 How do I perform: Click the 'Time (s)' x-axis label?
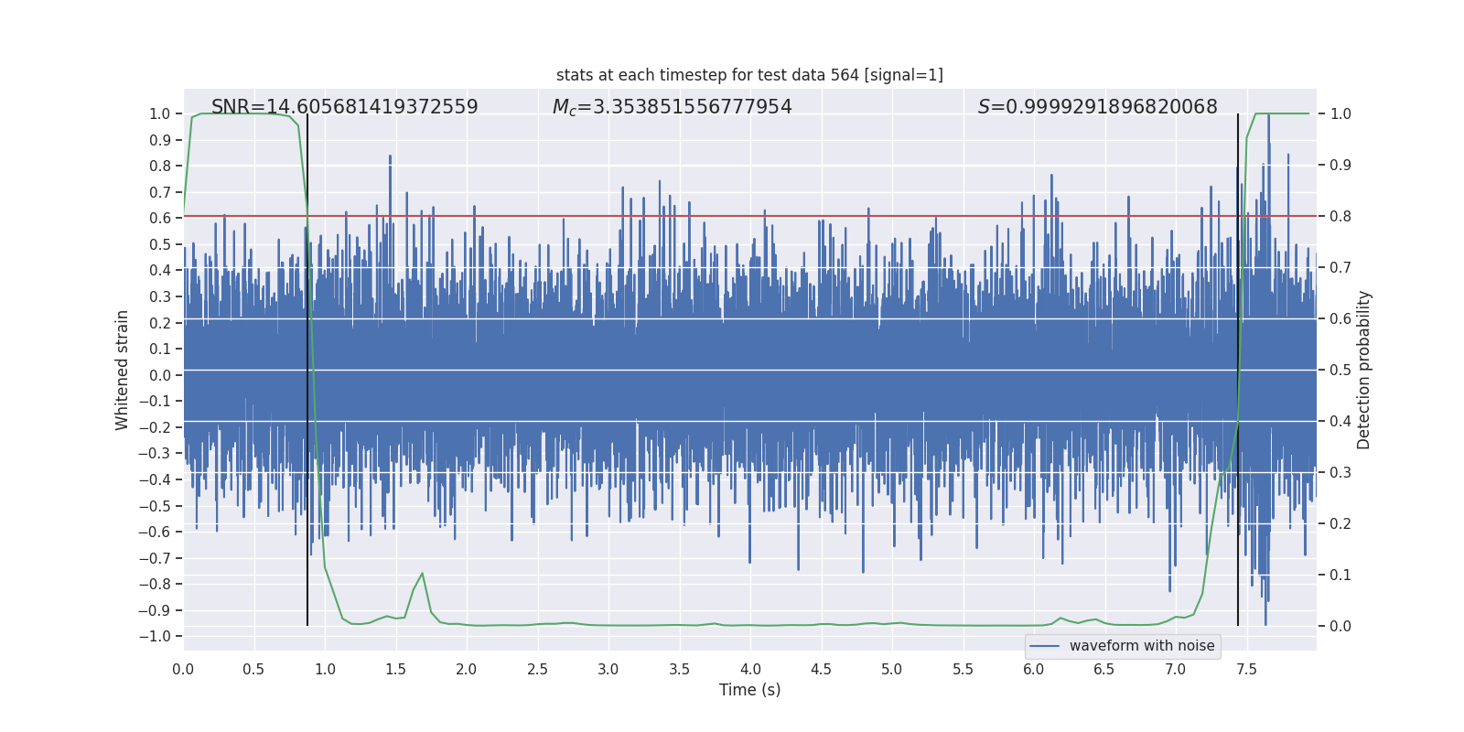(749, 690)
